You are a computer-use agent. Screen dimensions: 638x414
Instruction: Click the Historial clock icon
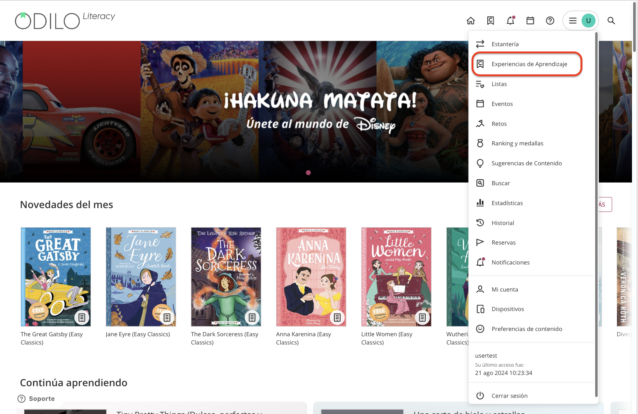(x=480, y=223)
